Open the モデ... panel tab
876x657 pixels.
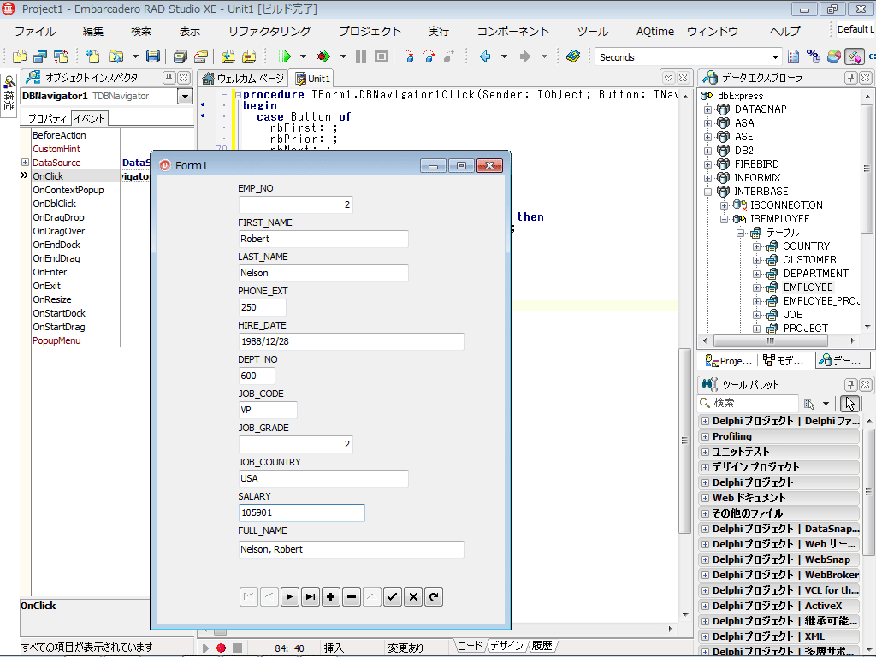tap(783, 361)
